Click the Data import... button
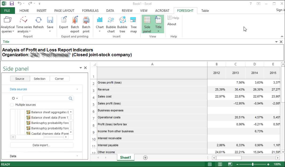 pyautogui.click(x=41, y=145)
